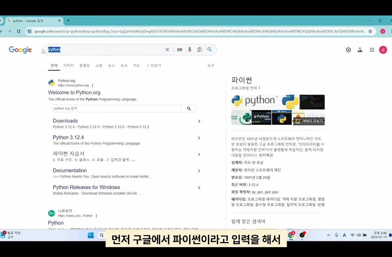Switch to the 쇼핑 tab

99,65
